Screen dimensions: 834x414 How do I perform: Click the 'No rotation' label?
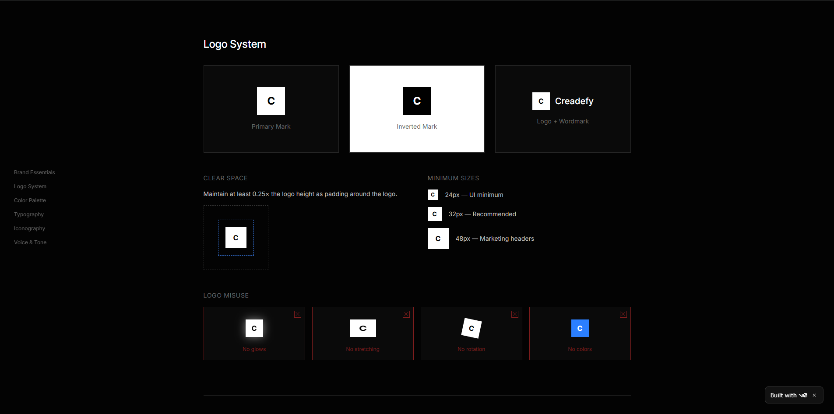472,349
